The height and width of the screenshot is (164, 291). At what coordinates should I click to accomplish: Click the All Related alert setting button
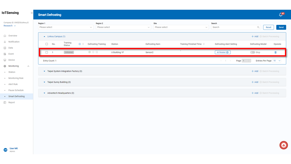click(223, 52)
